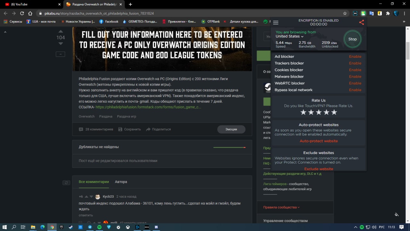Click the TouchVPN extension icon in toolbar
410x231 pixels.
(x=363, y=13)
